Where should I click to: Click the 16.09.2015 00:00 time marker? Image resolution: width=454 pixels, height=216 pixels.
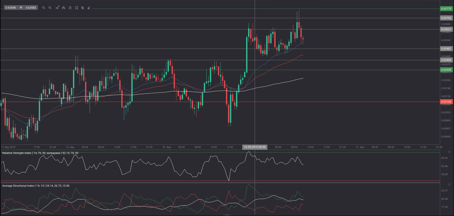[255, 147]
